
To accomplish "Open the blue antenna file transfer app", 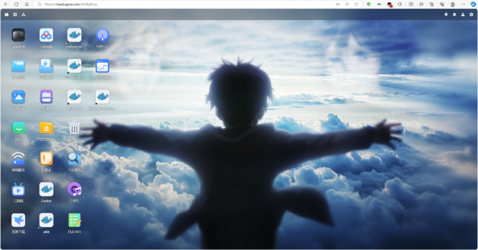I will coord(102,35).
